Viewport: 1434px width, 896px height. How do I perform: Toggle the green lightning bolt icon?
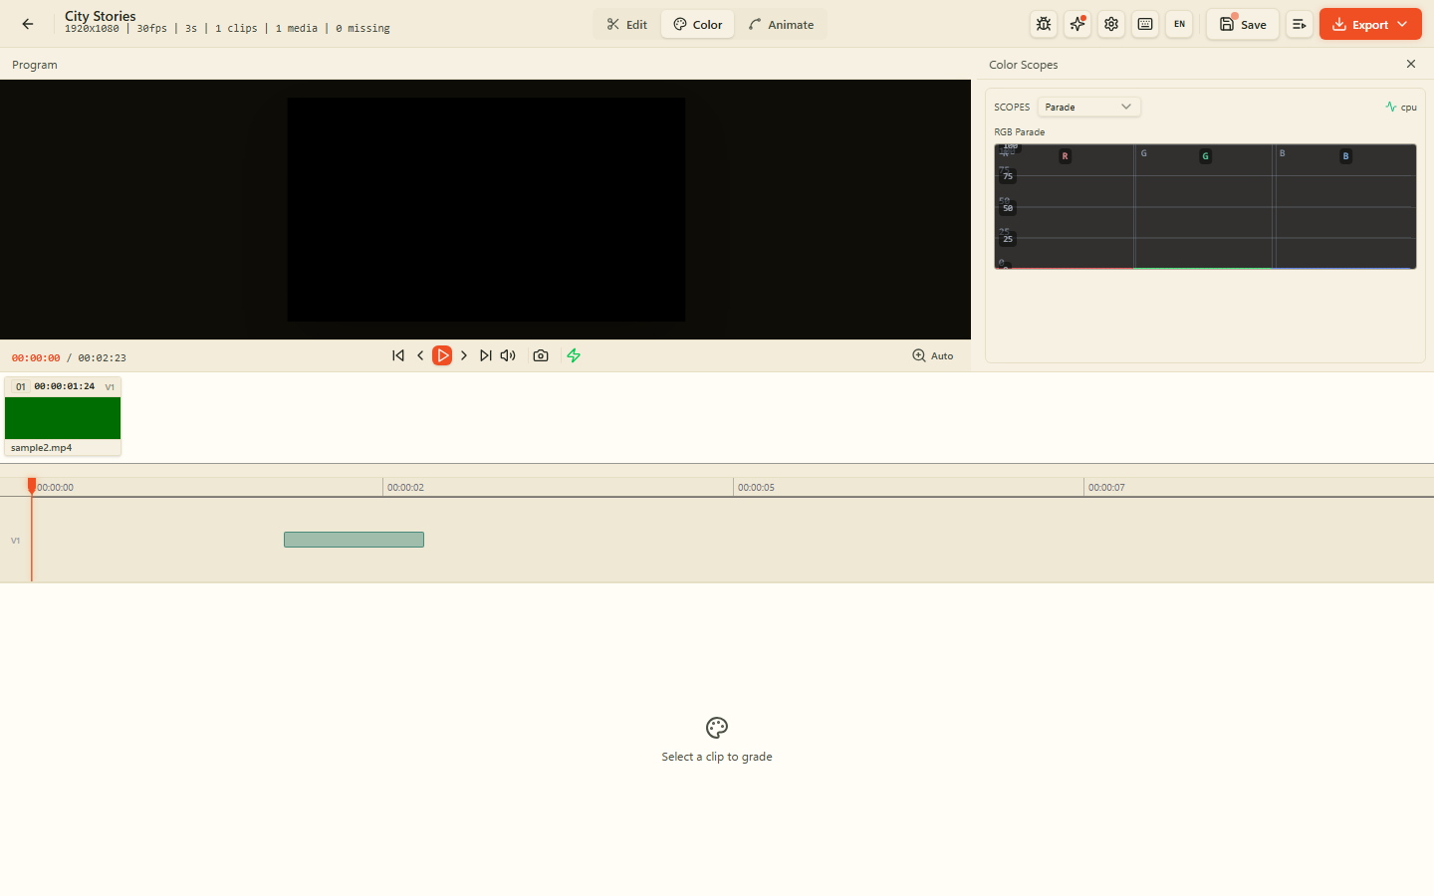[x=574, y=355]
